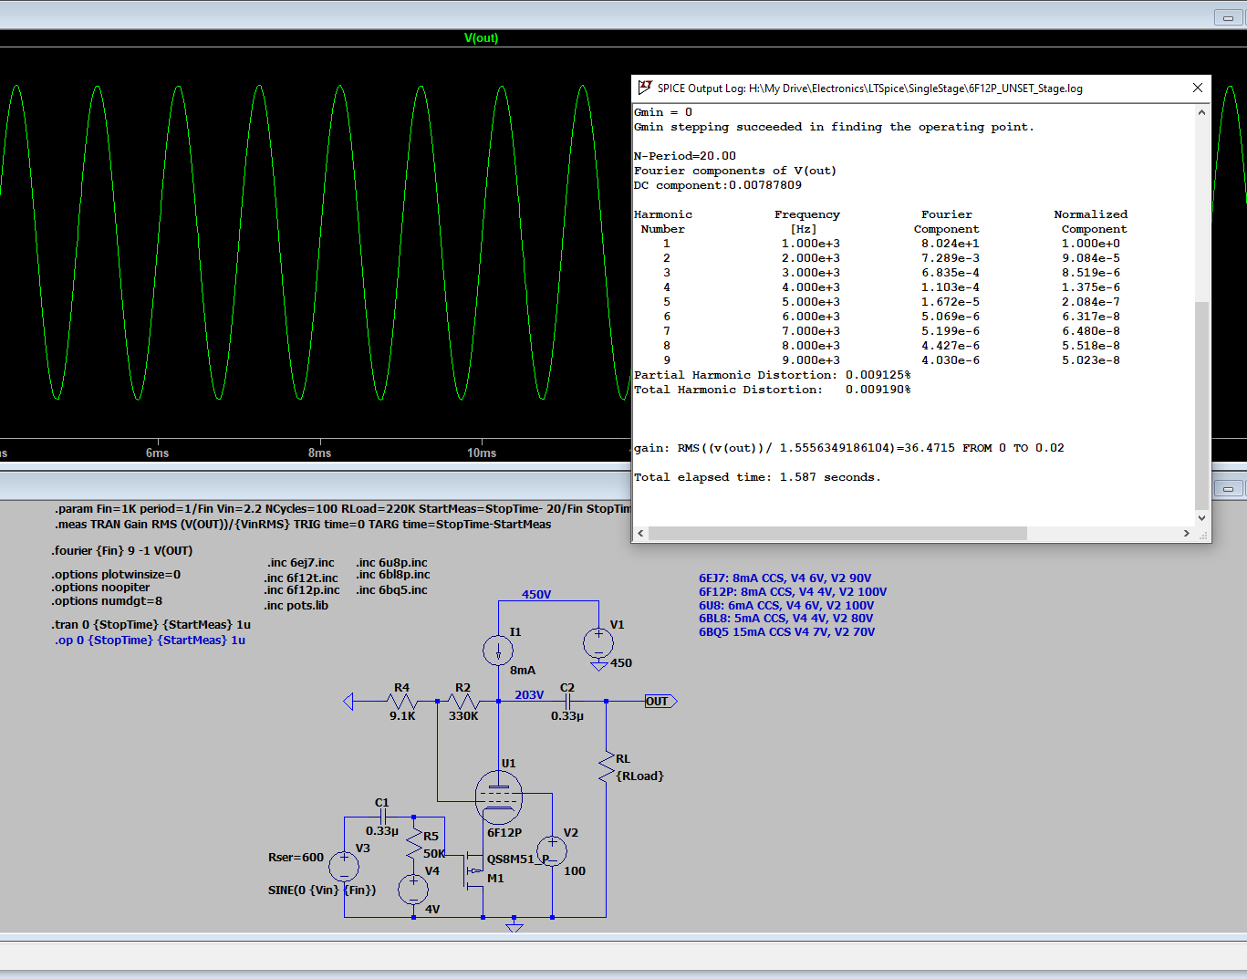Viewport: 1247px width, 979px height.
Task: Click the .fourier {Fin} 9 -1 V(OUT) directive
Action: pos(122,550)
